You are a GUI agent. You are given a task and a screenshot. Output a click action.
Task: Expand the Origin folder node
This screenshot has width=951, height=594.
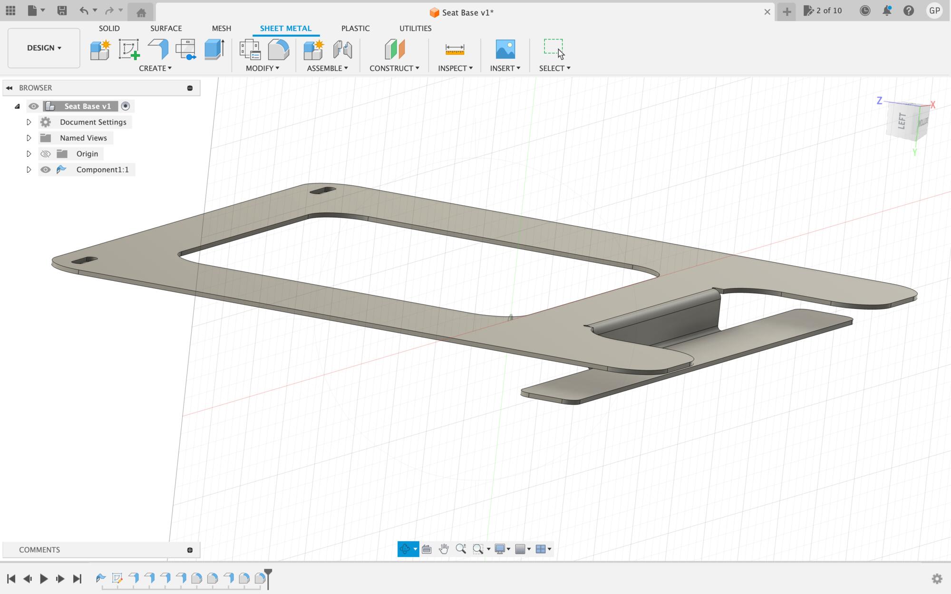point(29,154)
